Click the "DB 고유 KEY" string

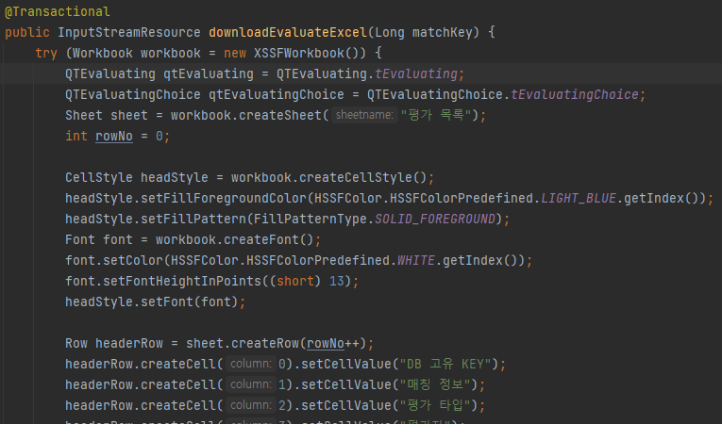(x=445, y=364)
